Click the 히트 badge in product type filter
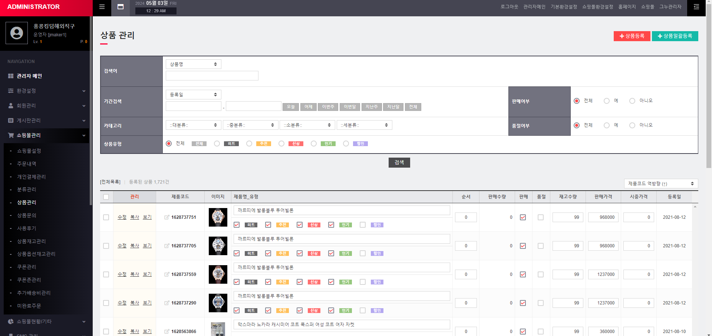The height and width of the screenshot is (336, 712). point(231,144)
